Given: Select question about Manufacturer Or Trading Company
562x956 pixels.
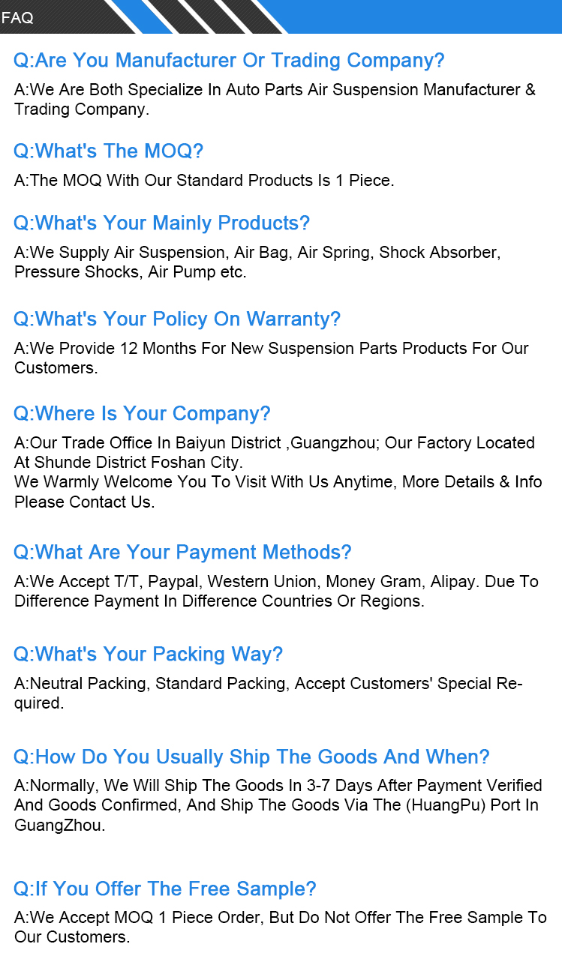Looking at the screenshot, I should (x=229, y=60).
